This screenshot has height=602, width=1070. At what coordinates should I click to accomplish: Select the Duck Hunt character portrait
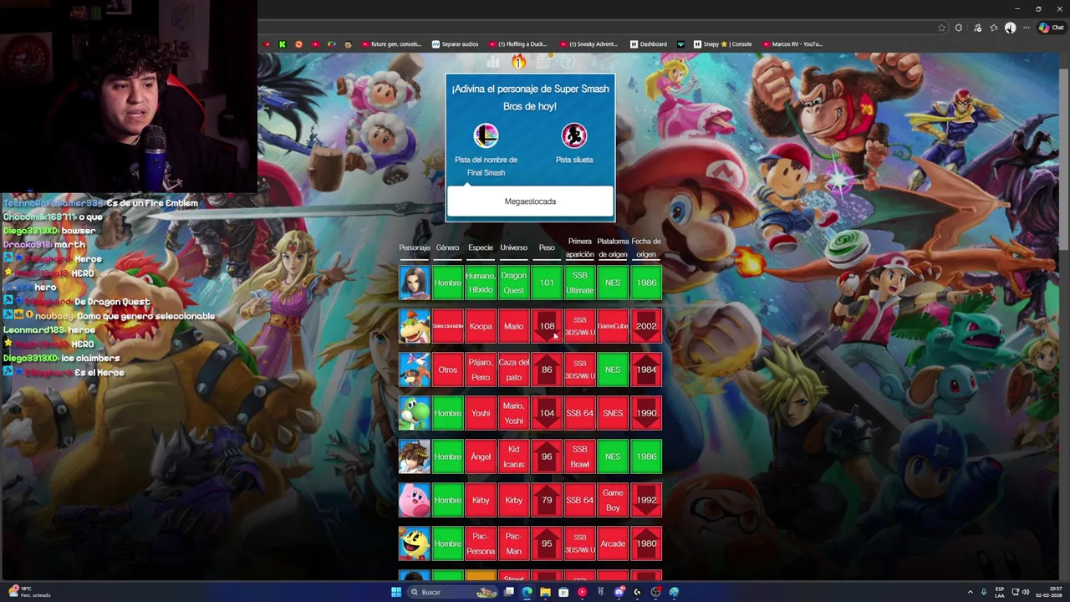(415, 370)
